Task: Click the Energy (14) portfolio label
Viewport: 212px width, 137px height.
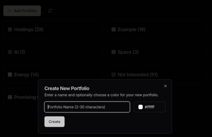Action: 26,75
